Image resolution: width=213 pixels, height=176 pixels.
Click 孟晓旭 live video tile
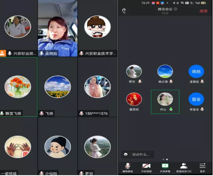[58, 28]
